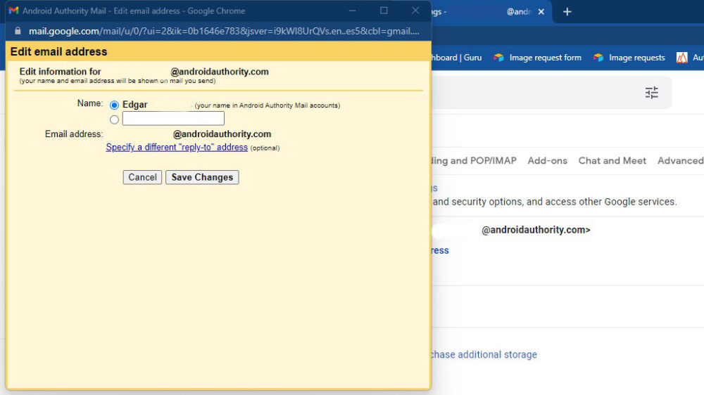This screenshot has width=704, height=395.
Task: Switch to the Add-ons settings tab
Action: (547, 161)
